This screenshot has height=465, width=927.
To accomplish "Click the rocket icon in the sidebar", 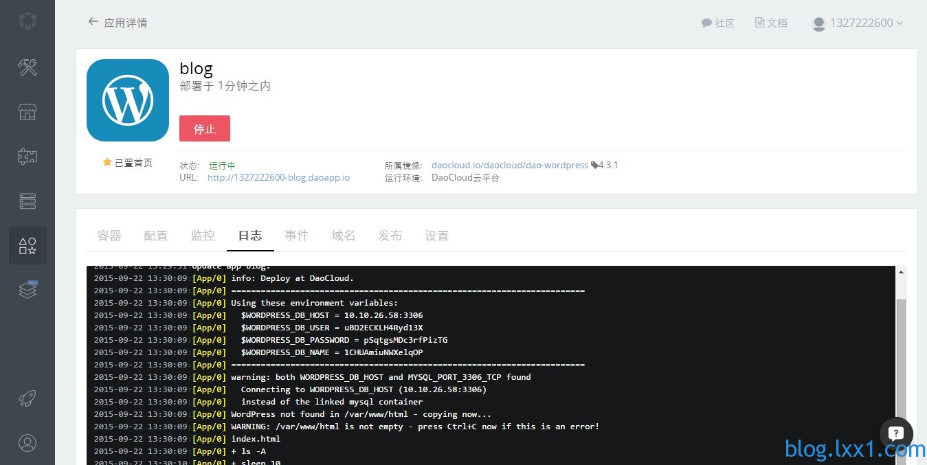I will click(x=27, y=398).
